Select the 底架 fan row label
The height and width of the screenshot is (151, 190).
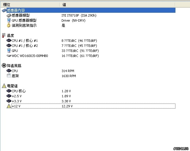15,76
